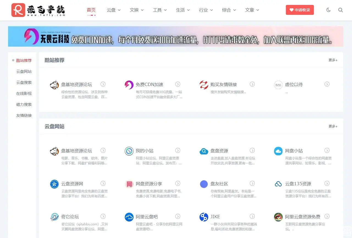Select 磁力搜索 in the sidebar

[x=24, y=104]
